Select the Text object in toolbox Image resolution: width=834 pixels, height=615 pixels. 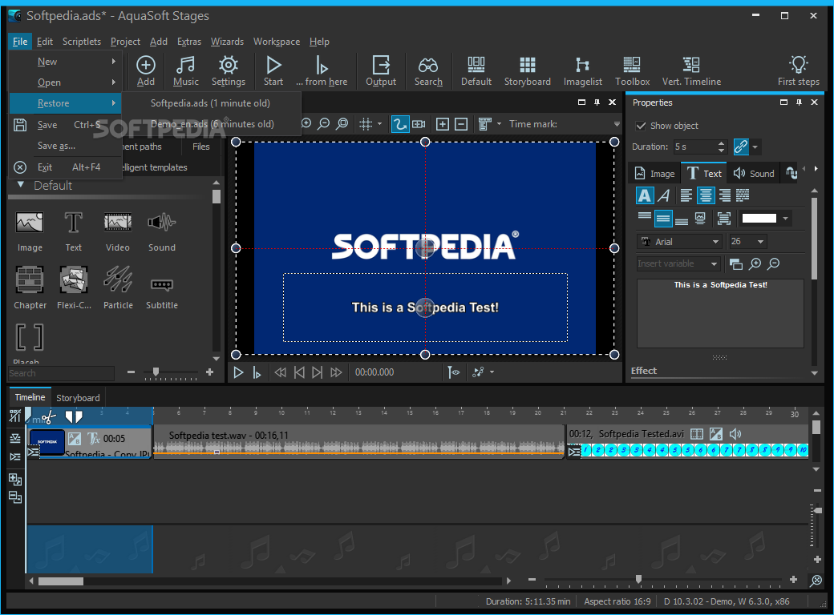(74, 231)
